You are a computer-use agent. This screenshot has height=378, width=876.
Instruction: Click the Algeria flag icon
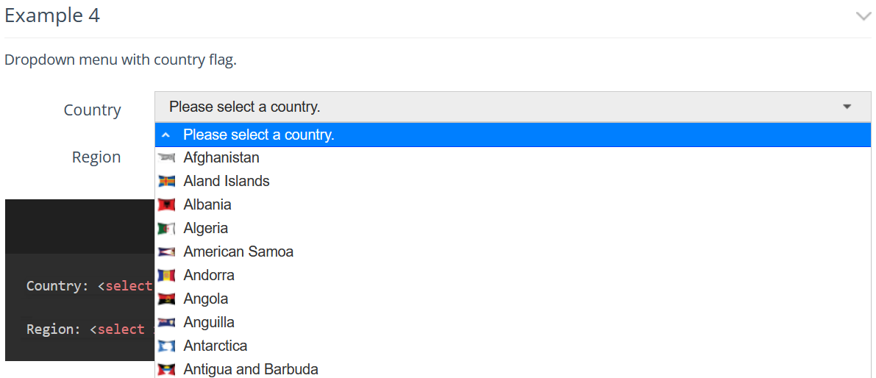166,229
